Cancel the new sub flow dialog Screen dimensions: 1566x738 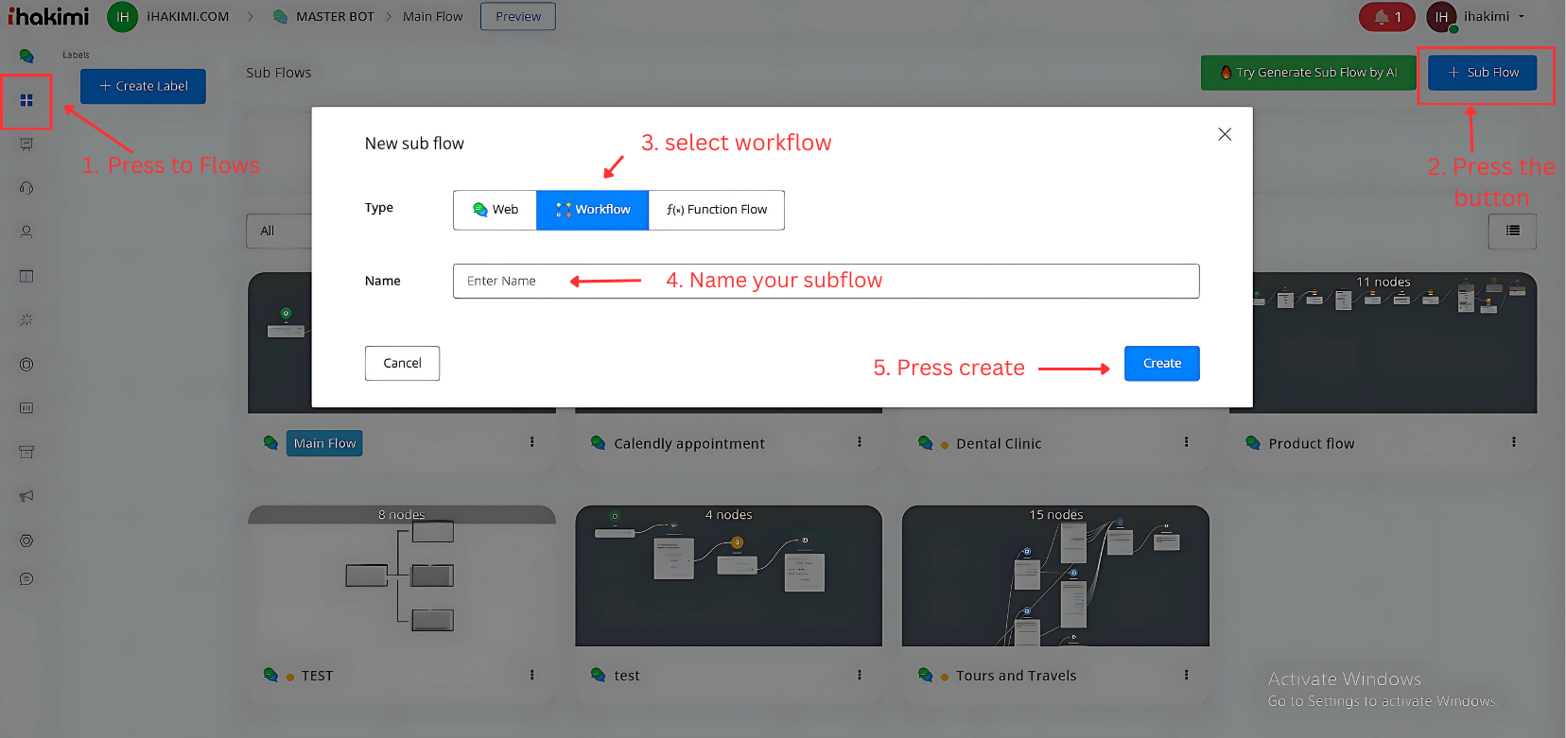pyautogui.click(x=402, y=363)
